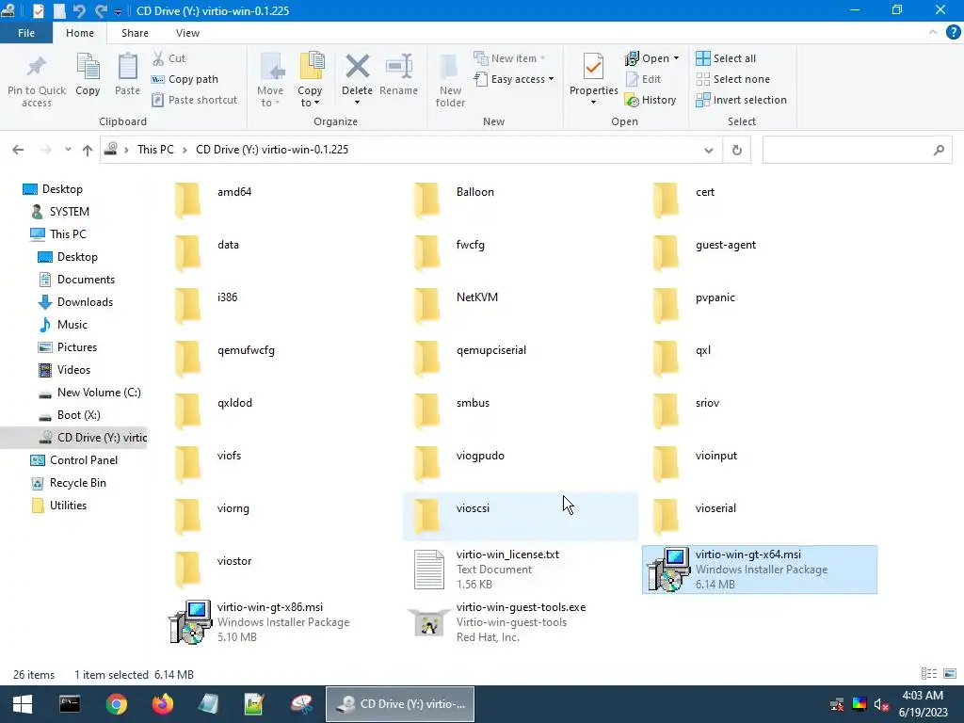Click the Rename ribbon icon
Viewport: 964px width, 723px height.
pos(398,67)
